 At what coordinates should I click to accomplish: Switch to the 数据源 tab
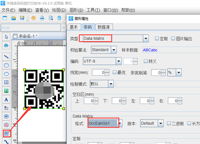(x=104, y=27)
